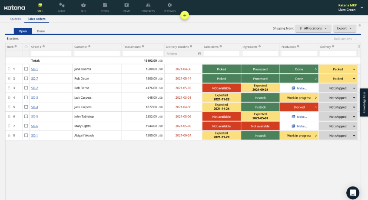Select the checkbox for order SO-7

click(x=26, y=79)
